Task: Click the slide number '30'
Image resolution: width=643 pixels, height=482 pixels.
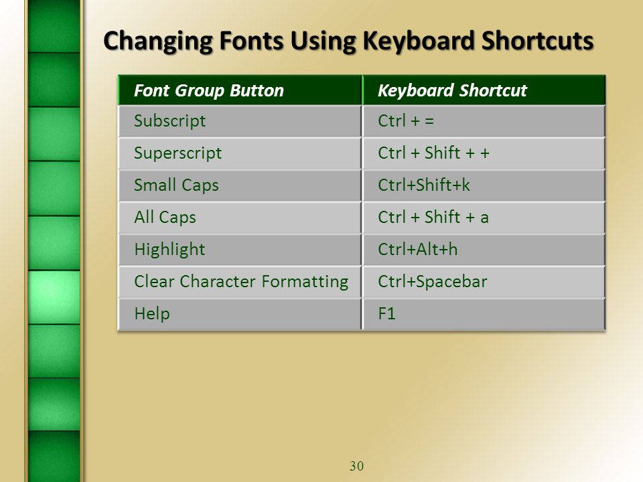Action: click(357, 466)
